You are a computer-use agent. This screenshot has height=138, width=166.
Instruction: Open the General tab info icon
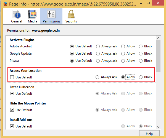17,14
